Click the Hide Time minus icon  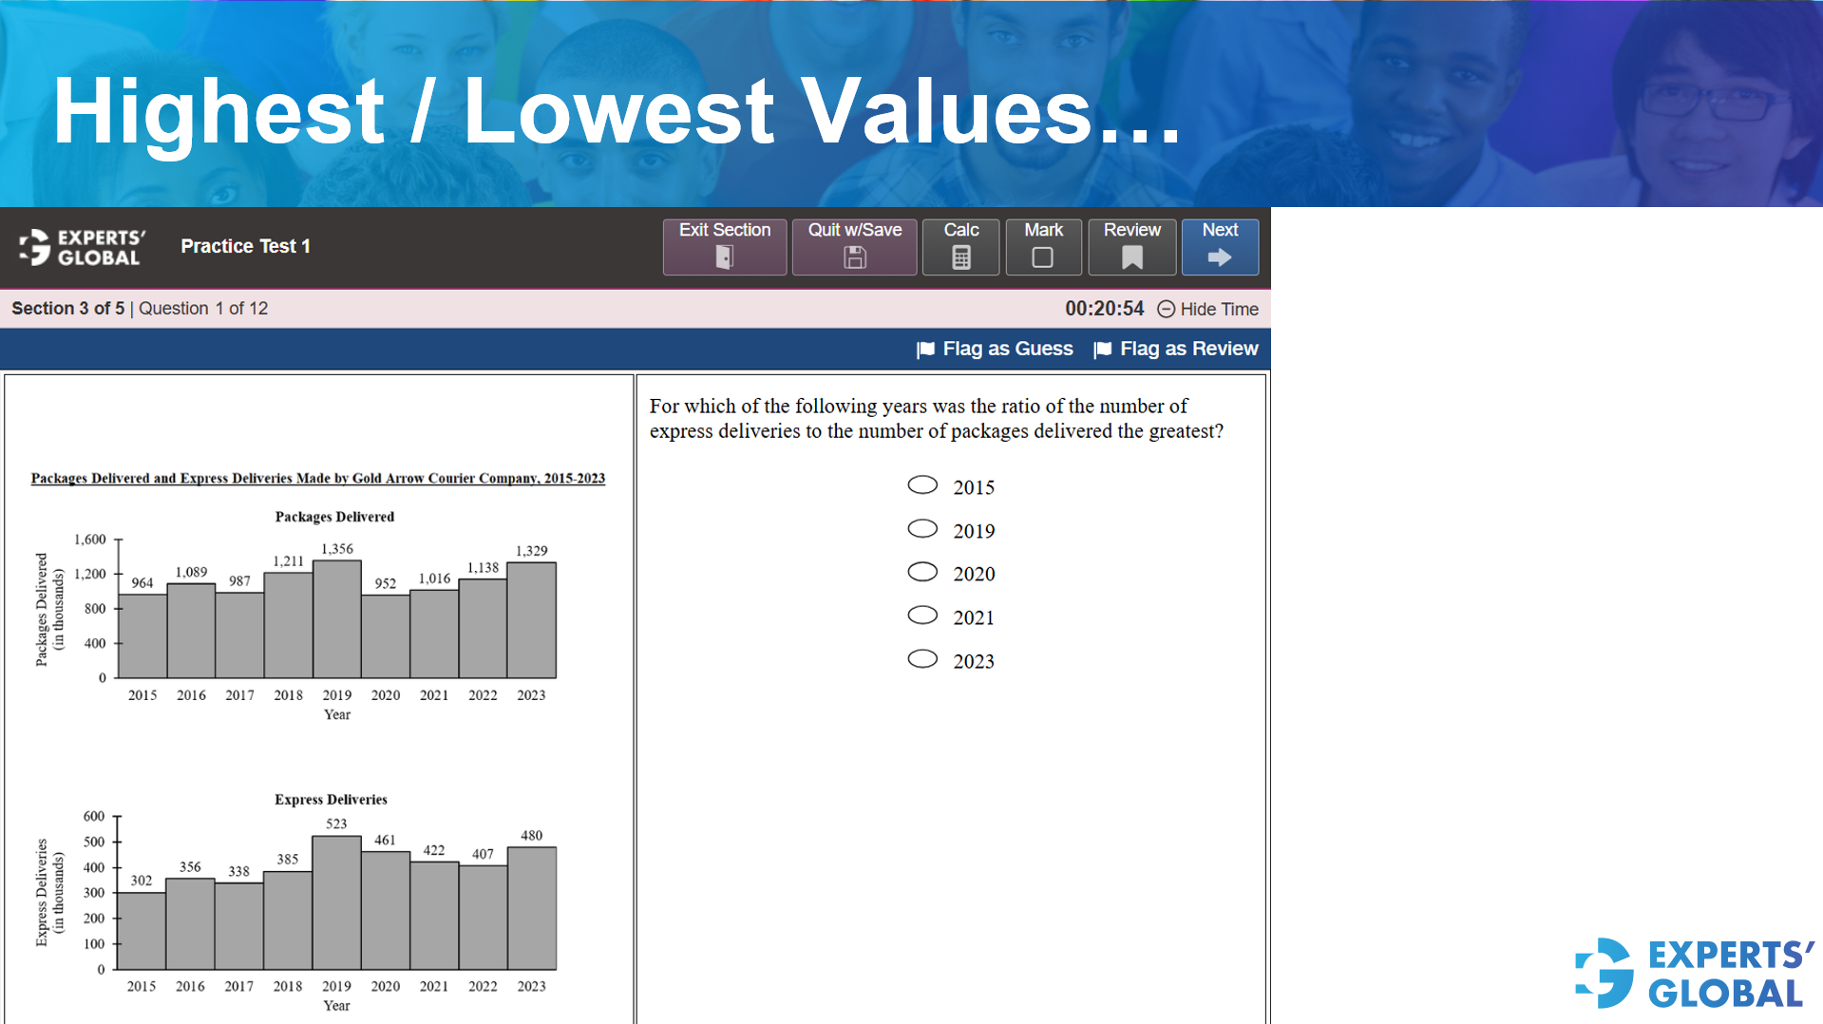coord(1166,309)
